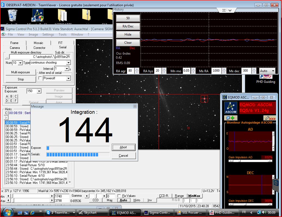Enable the After end of serial checkbox
This screenshot has height=217, width=282.
click(x=40, y=78)
